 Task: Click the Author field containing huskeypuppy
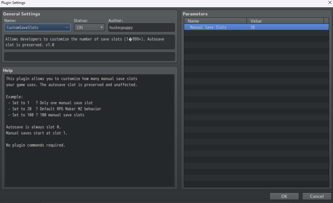click(141, 27)
